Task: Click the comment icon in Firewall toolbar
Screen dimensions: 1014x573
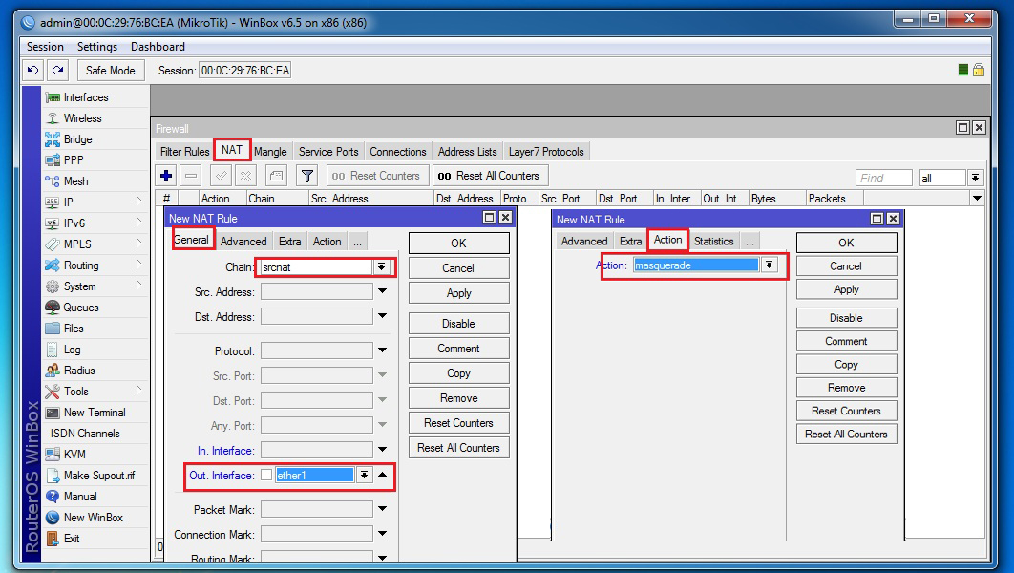Action: pyautogui.click(x=276, y=176)
